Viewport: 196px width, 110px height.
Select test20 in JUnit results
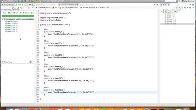(x=11, y=25)
